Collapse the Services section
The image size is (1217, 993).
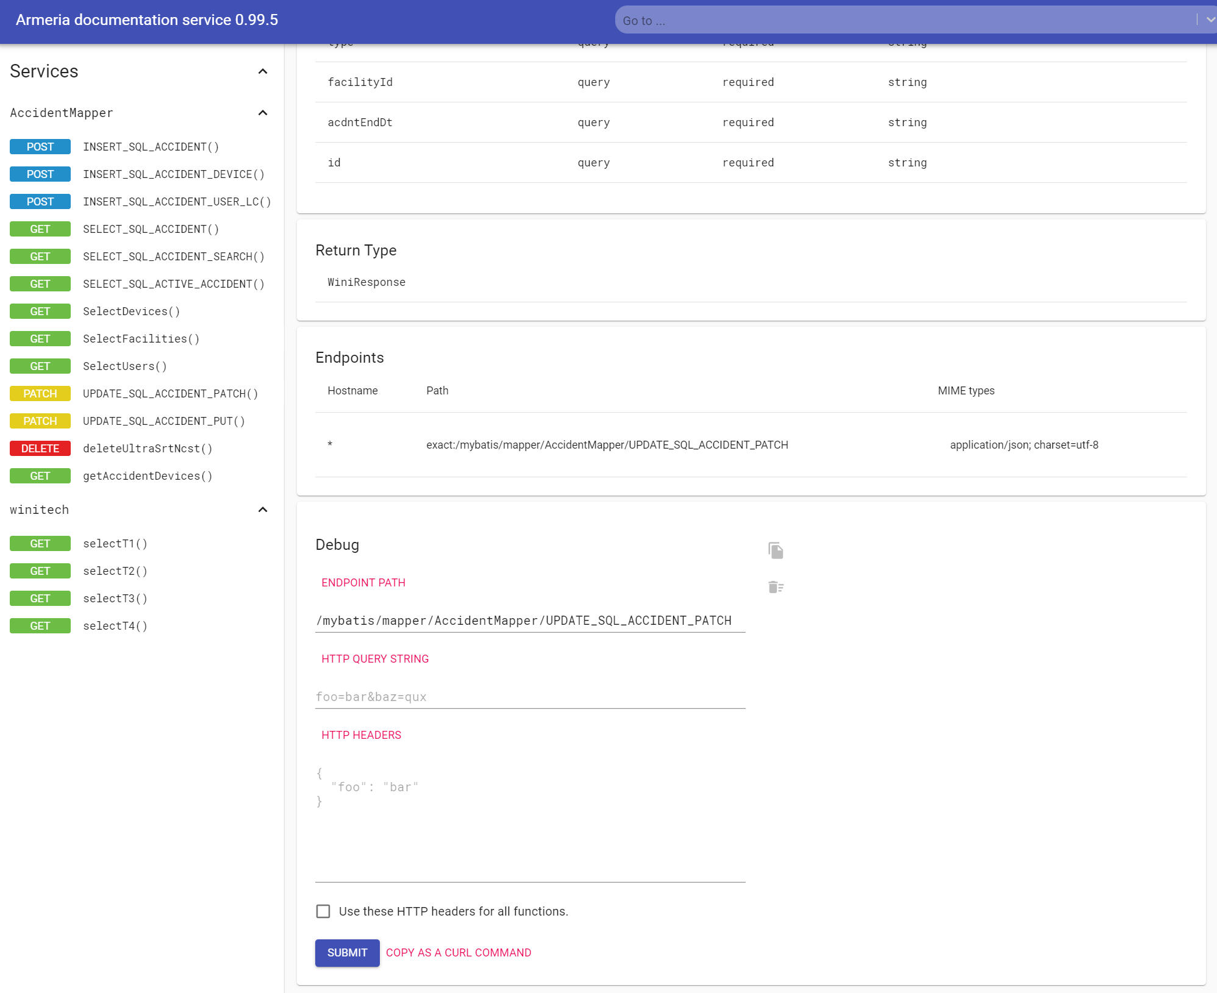click(263, 71)
